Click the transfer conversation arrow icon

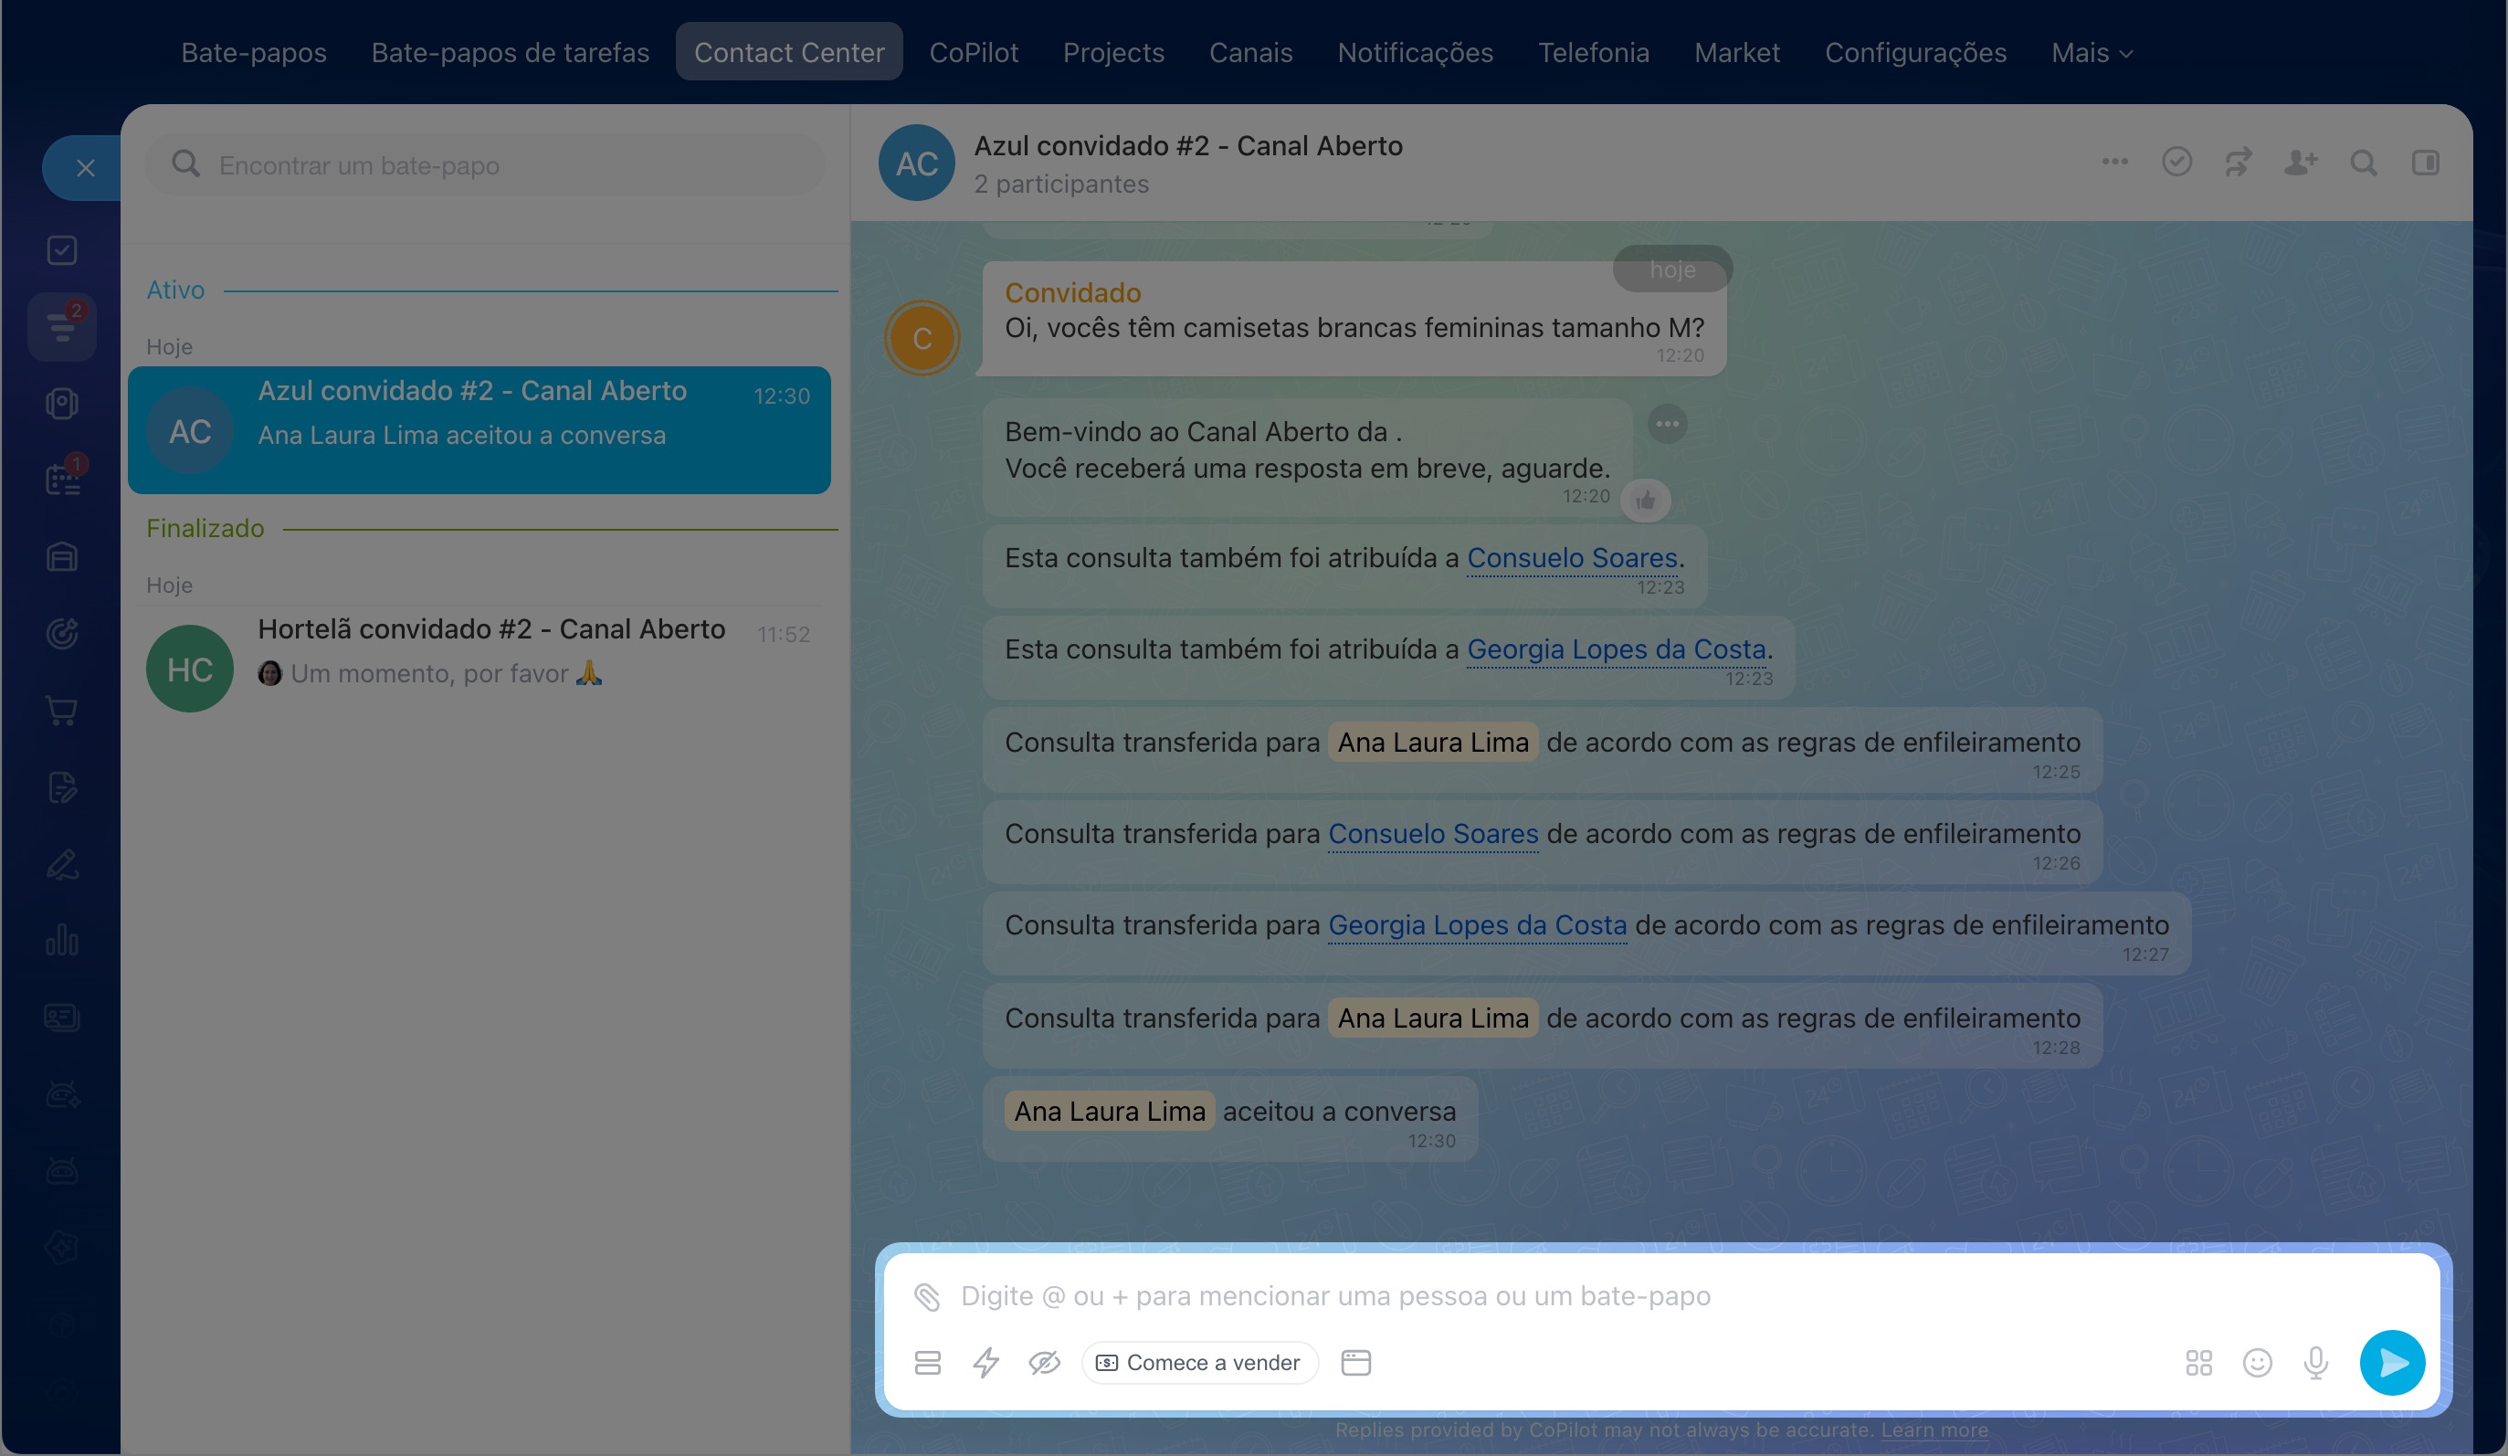[x=2239, y=163]
